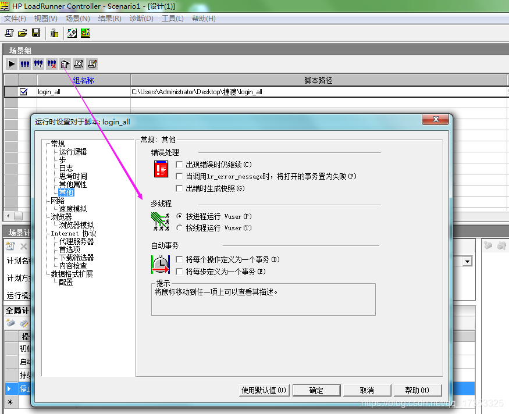Click the Open Scenario folder icon
Viewport: 509px width, 414px height.
[x=23, y=33]
